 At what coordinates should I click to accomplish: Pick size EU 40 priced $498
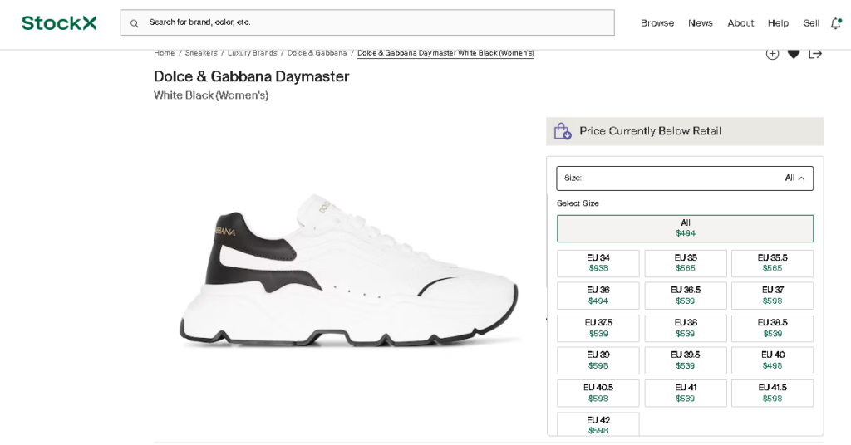[x=772, y=360]
